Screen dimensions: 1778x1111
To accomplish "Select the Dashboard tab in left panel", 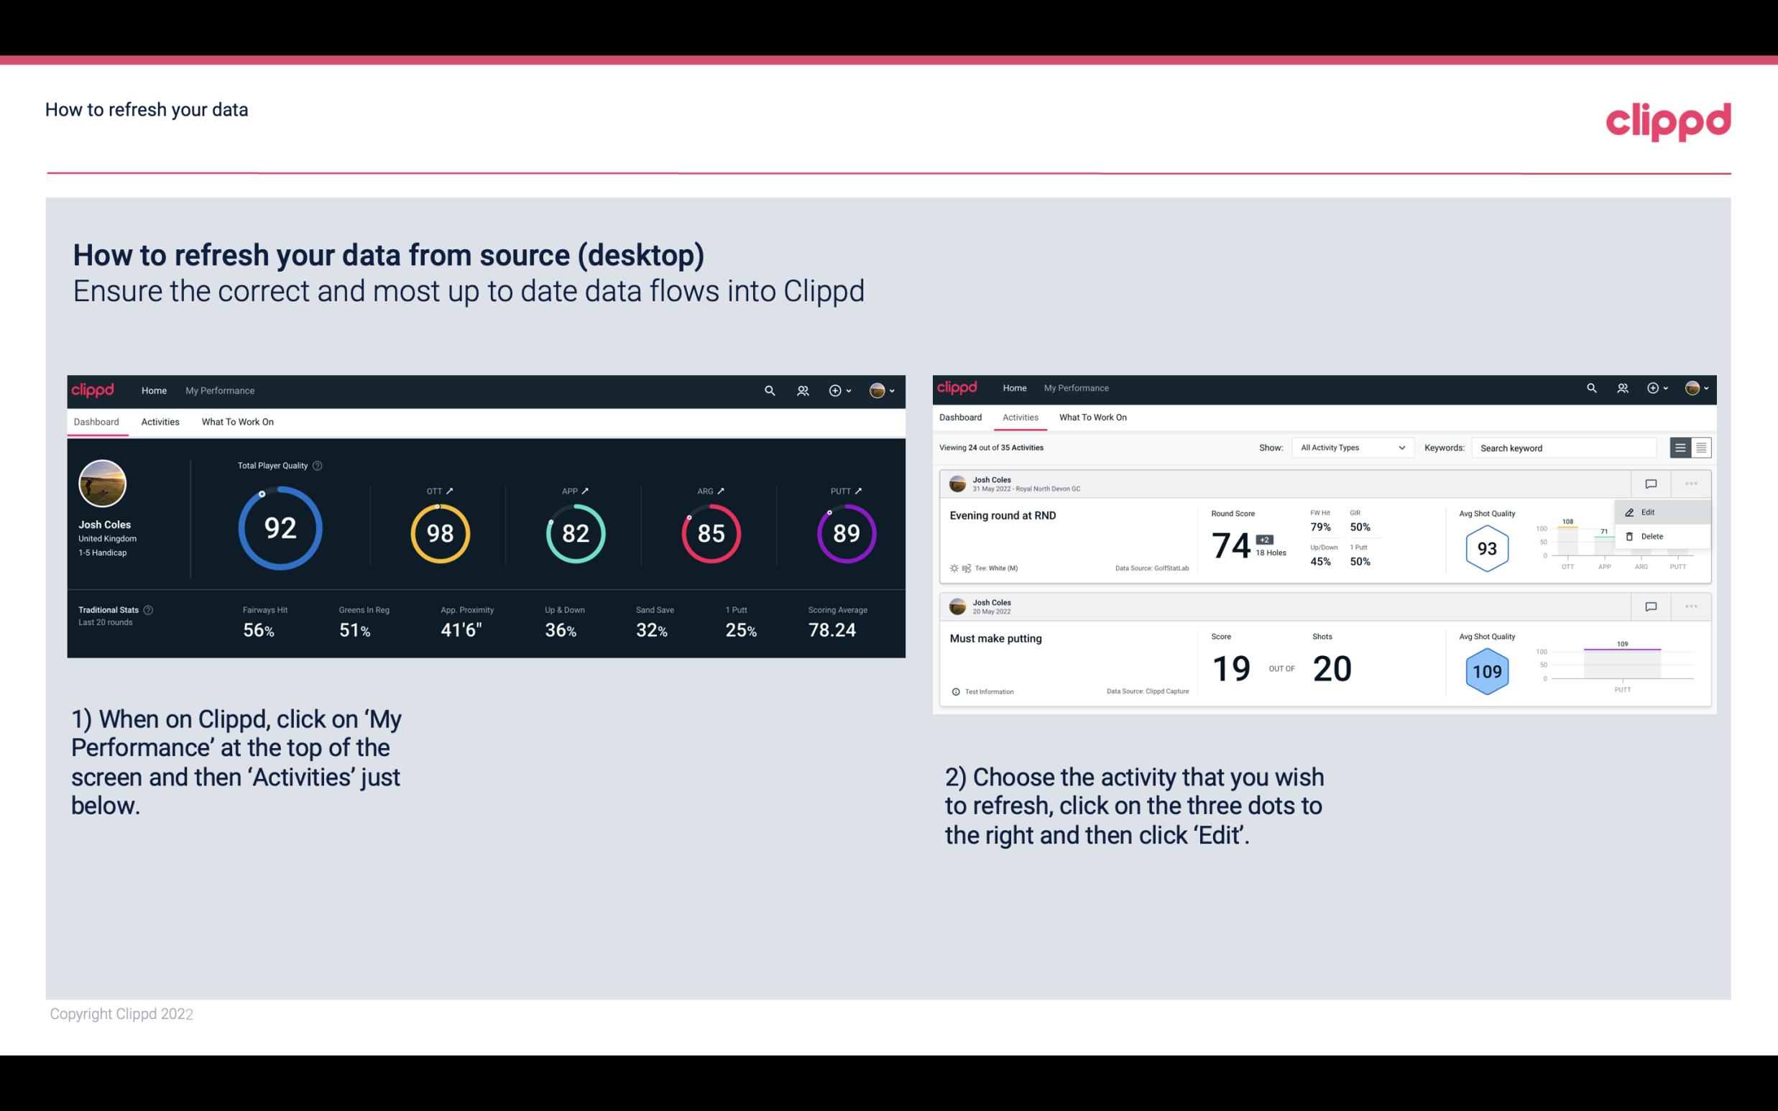I will click(96, 421).
